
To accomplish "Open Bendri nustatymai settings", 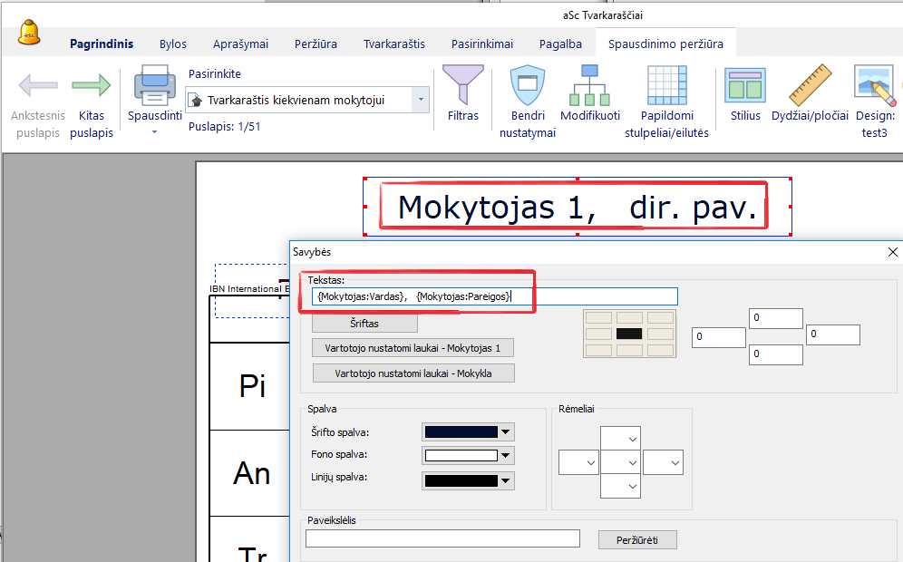I will tap(527, 86).
